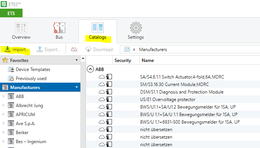The height and width of the screenshot is (148, 260).
Task: Select Albrecht Jung manufacturer
Action: point(29,106)
